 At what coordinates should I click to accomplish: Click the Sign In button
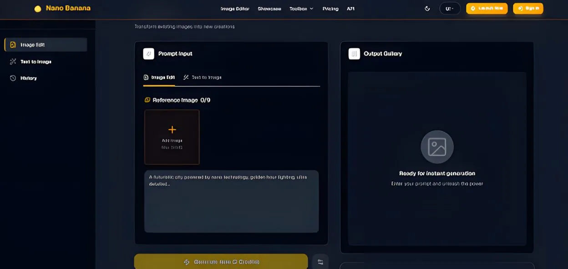tap(528, 9)
